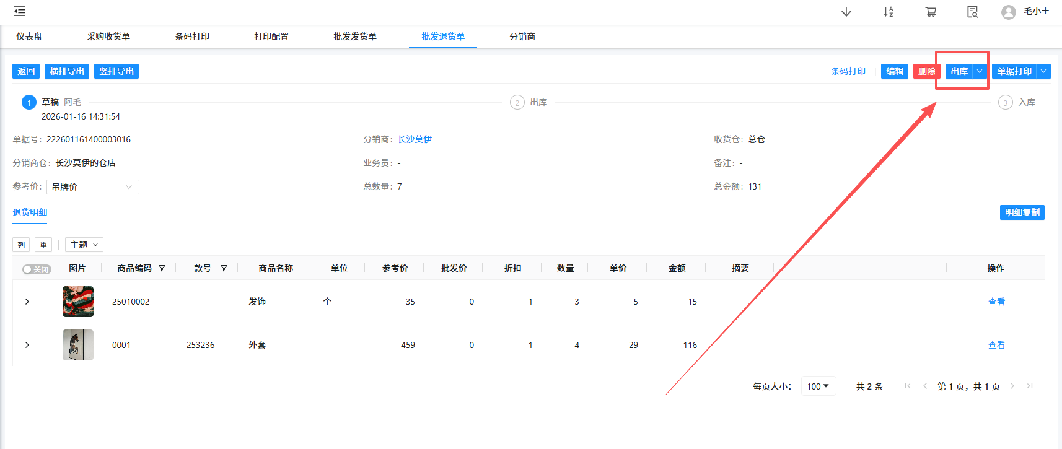This screenshot has width=1062, height=449.
Task: Open page size 100 selector
Action: (818, 386)
